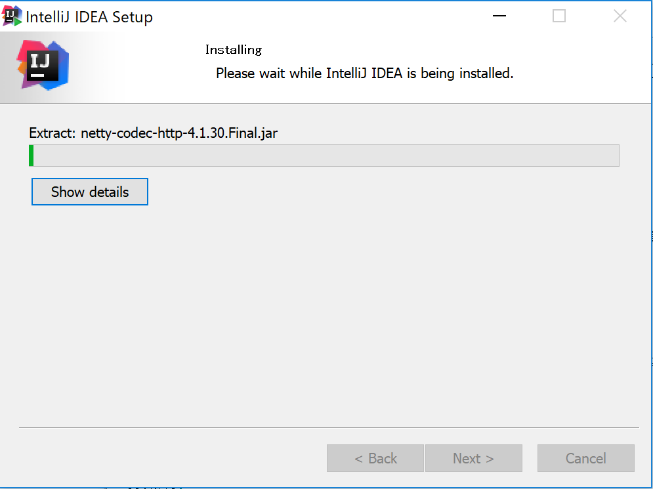
Task: Select the Extract netty-codec-http status text
Action: point(152,133)
